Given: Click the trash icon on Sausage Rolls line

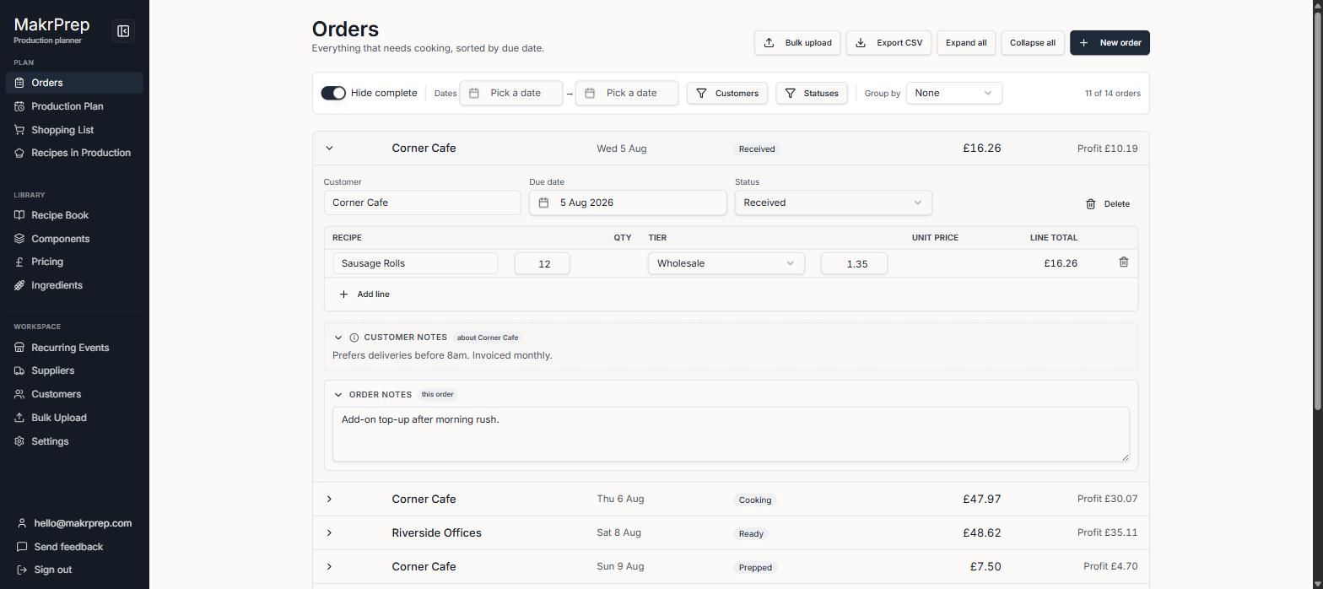Looking at the screenshot, I should coord(1123,262).
